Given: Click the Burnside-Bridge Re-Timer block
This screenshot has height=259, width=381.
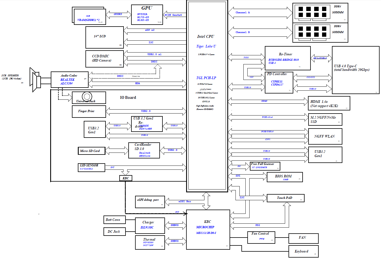Looking at the screenshot, I should click(x=287, y=58).
